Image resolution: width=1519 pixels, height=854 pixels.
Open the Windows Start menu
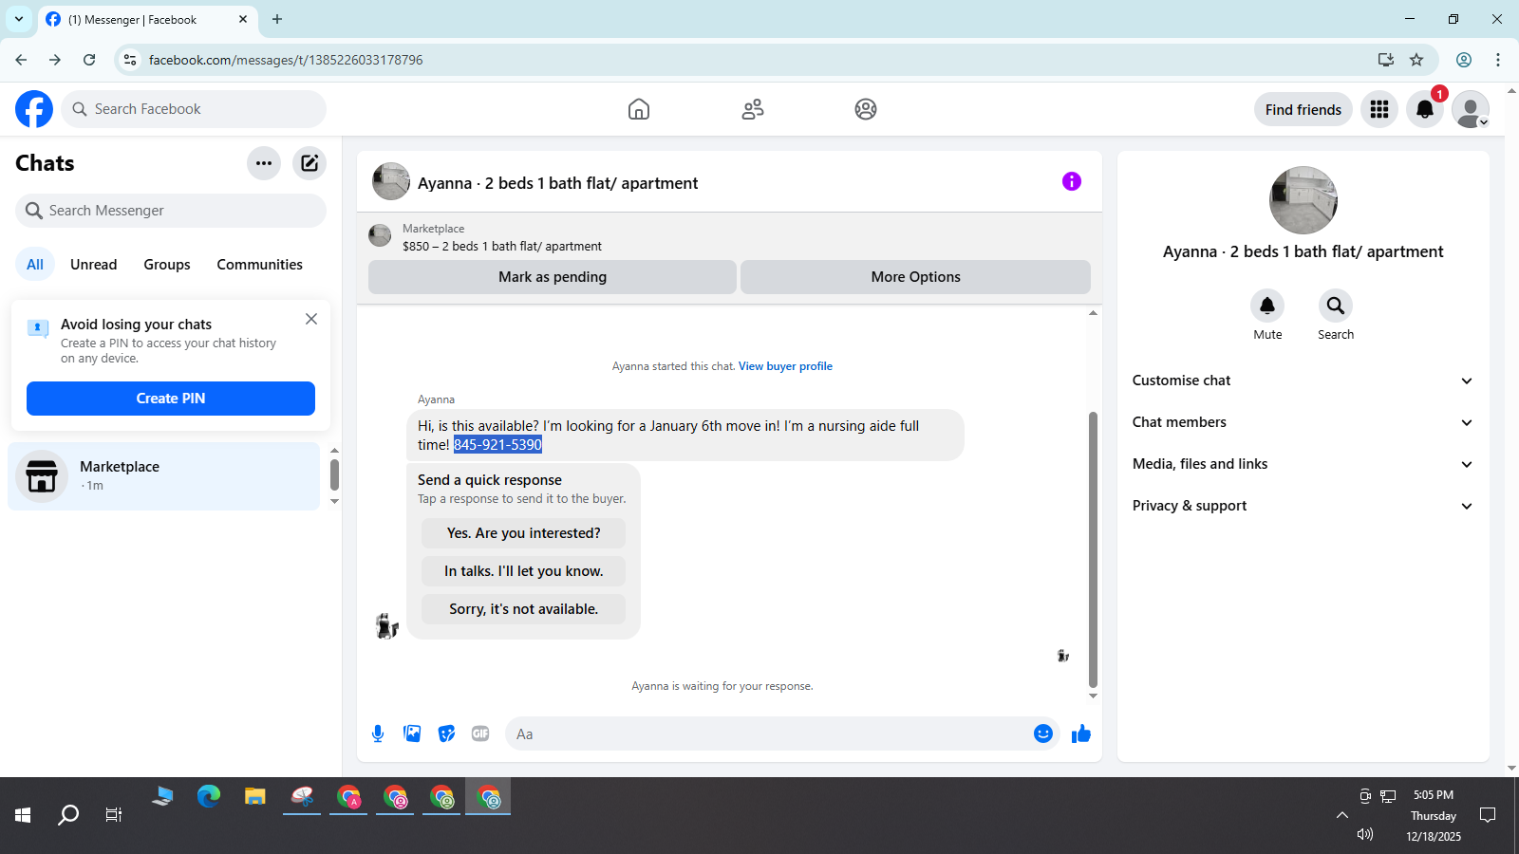(x=23, y=815)
